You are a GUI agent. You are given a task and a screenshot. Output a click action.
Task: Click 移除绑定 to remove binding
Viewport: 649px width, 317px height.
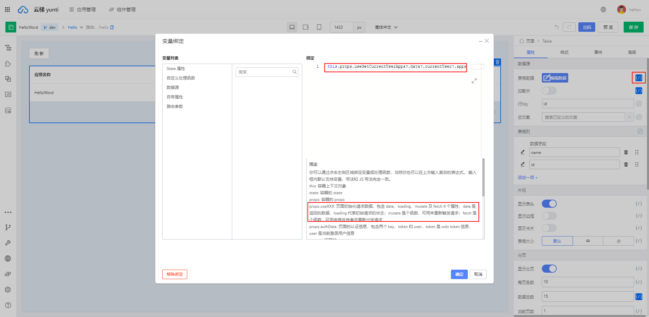[x=175, y=274]
